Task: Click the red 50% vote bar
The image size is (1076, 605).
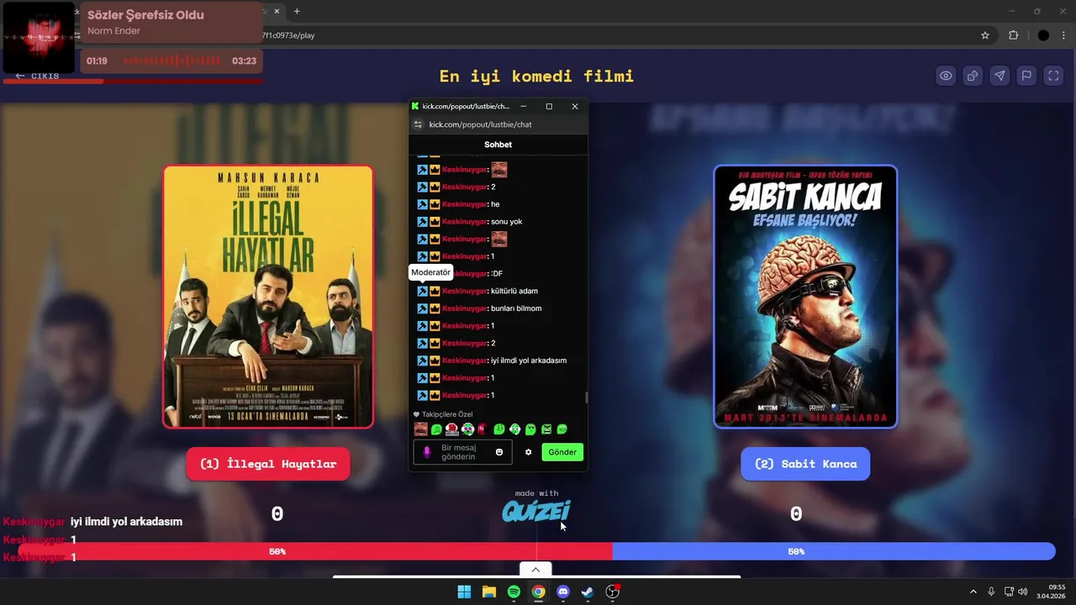Action: [315, 551]
